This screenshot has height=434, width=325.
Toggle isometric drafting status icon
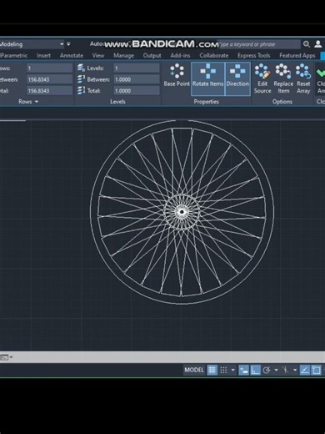pyautogui.click(x=286, y=370)
